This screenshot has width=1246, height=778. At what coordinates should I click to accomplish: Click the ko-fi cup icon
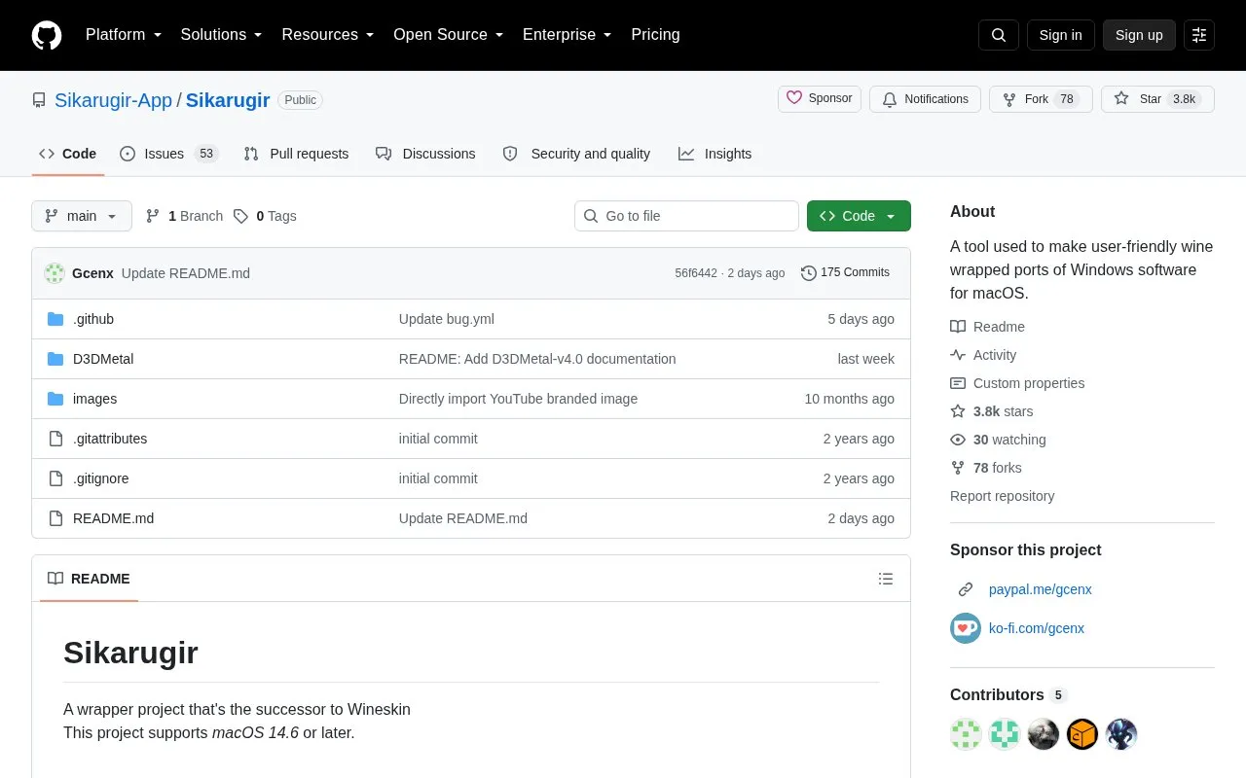966,628
